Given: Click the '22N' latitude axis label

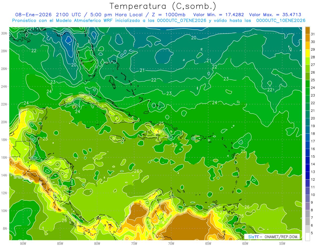Looking at the screenshot, I should tap(4, 104).
